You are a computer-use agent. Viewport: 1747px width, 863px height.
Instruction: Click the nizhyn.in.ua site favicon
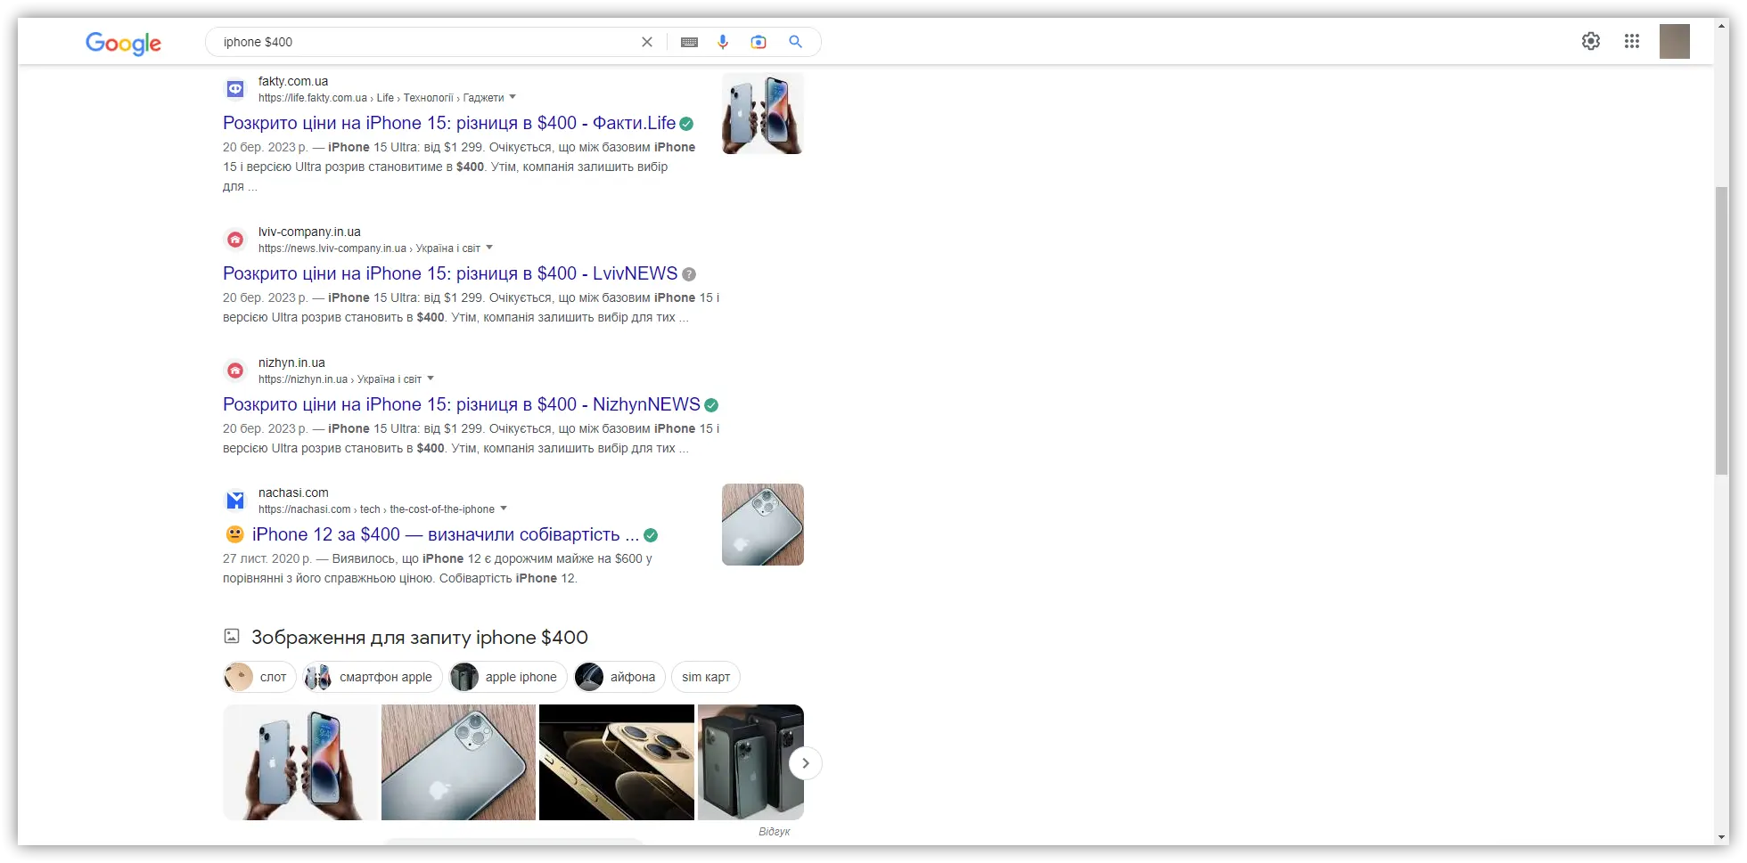(x=235, y=370)
